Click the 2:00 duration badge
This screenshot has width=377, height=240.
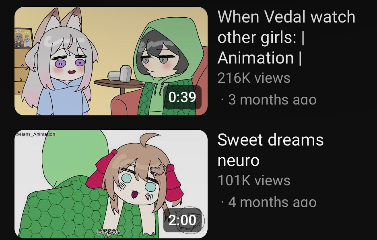[x=182, y=220]
